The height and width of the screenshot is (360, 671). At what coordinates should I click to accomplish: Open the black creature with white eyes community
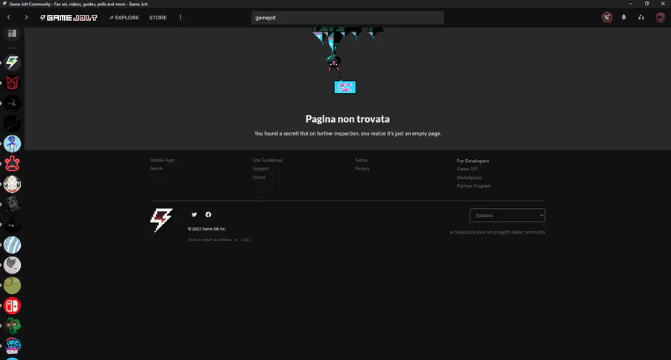pos(12,225)
